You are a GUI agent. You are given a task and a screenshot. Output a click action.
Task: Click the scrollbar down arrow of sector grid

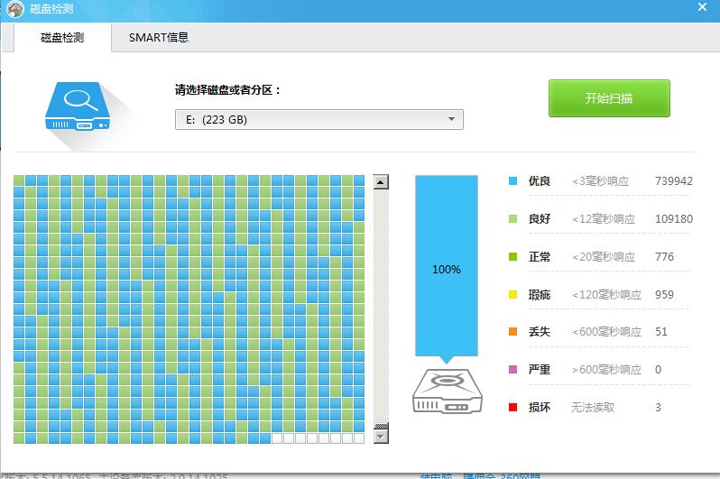click(381, 436)
